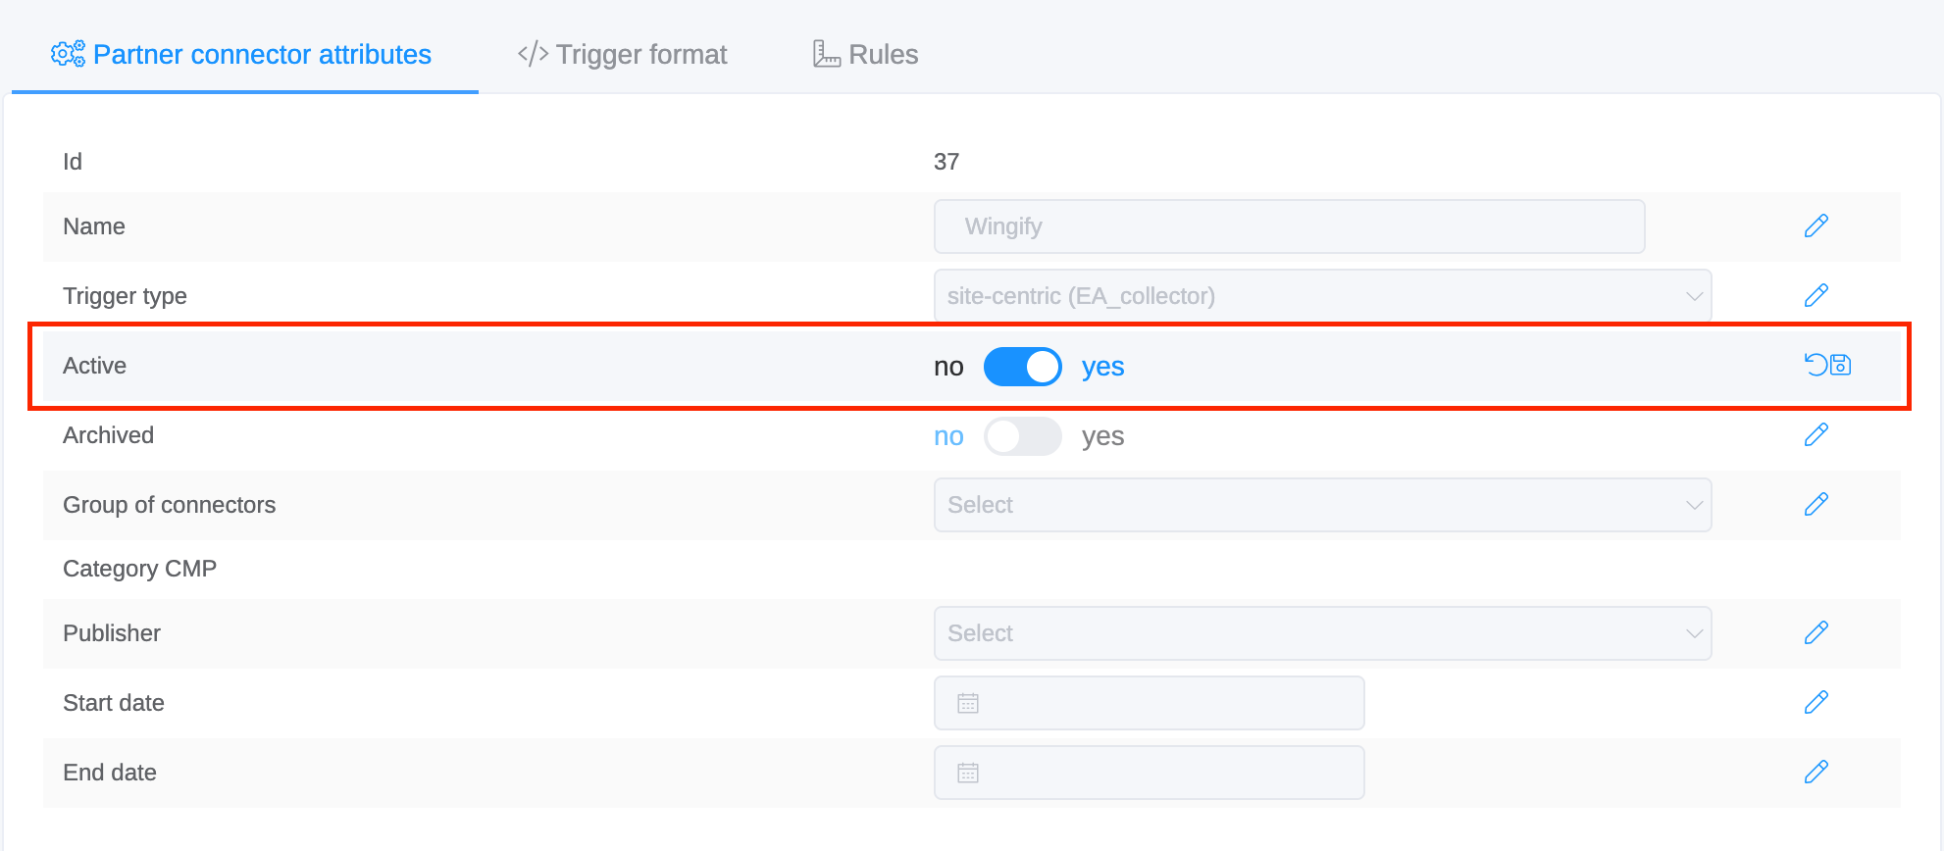
Task: Click the edit pencil for Trigger type
Action: (x=1816, y=296)
